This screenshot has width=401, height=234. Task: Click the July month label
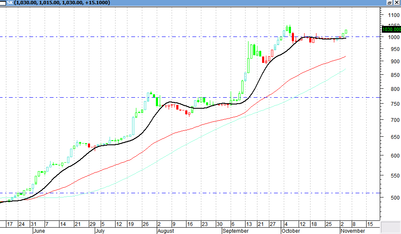100,231
